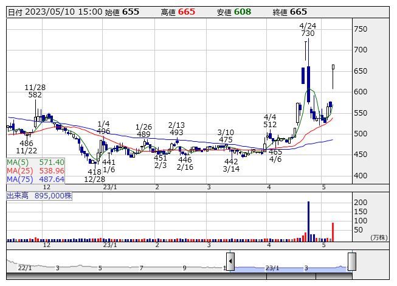397x286 pixels.
Task: Click the 出来高 895,000株 volume label
Action: point(40,196)
